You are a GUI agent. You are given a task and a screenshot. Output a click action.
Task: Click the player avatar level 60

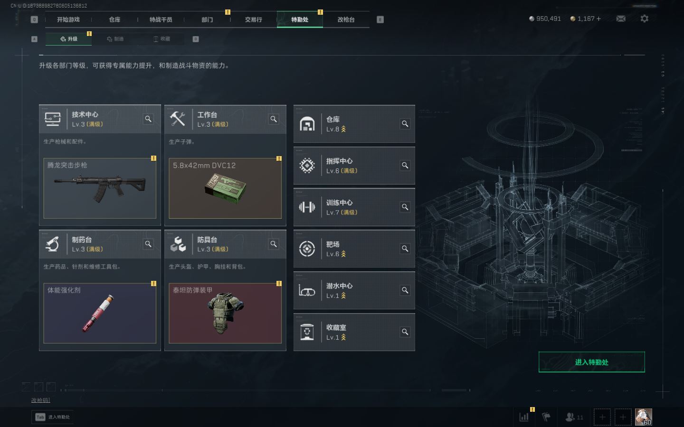point(644,417)
